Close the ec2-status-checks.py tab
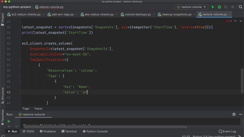 43,14
